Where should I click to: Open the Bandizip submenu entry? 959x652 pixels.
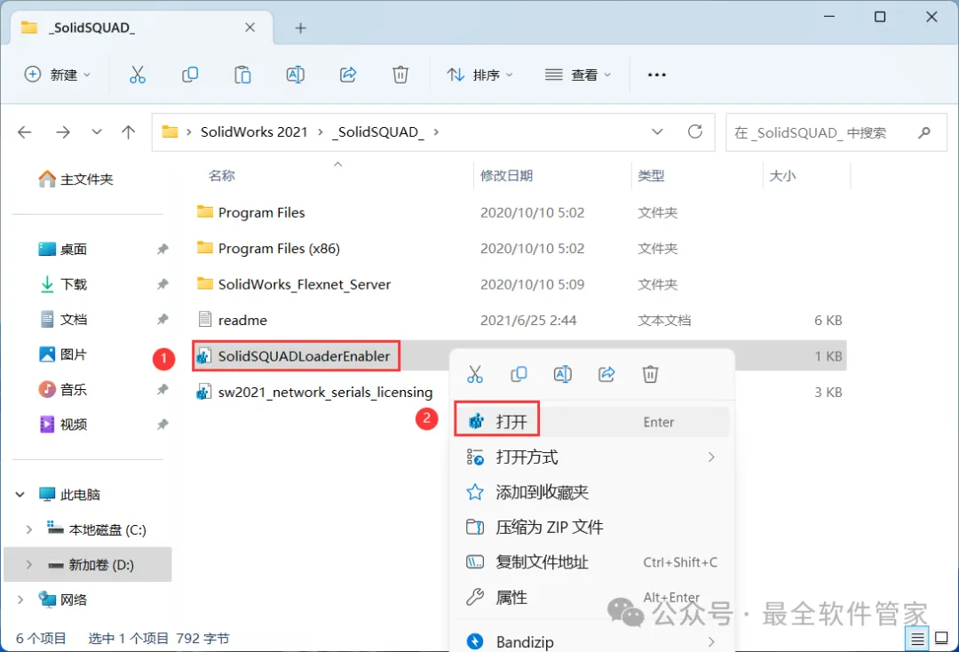[591, 641]
